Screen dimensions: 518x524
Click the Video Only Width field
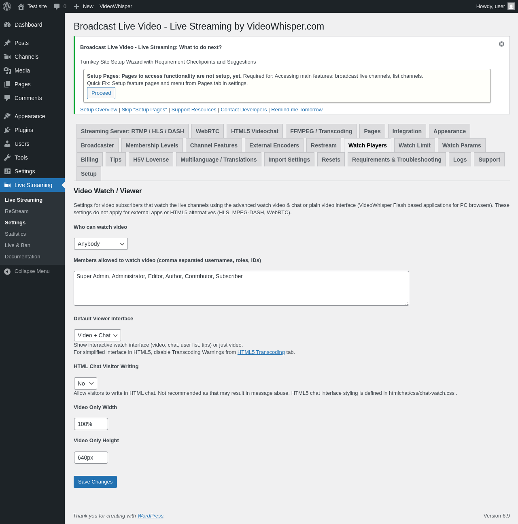[x=91, y=424]
